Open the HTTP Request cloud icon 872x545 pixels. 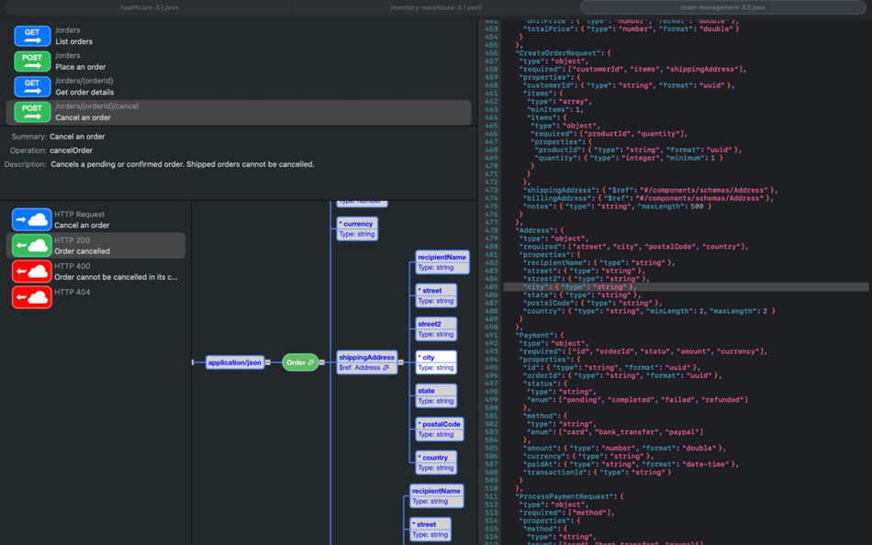point(32,219)
